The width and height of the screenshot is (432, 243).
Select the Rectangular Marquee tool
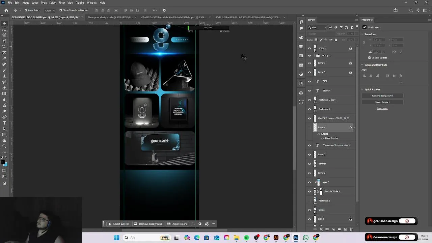(4, 29)
